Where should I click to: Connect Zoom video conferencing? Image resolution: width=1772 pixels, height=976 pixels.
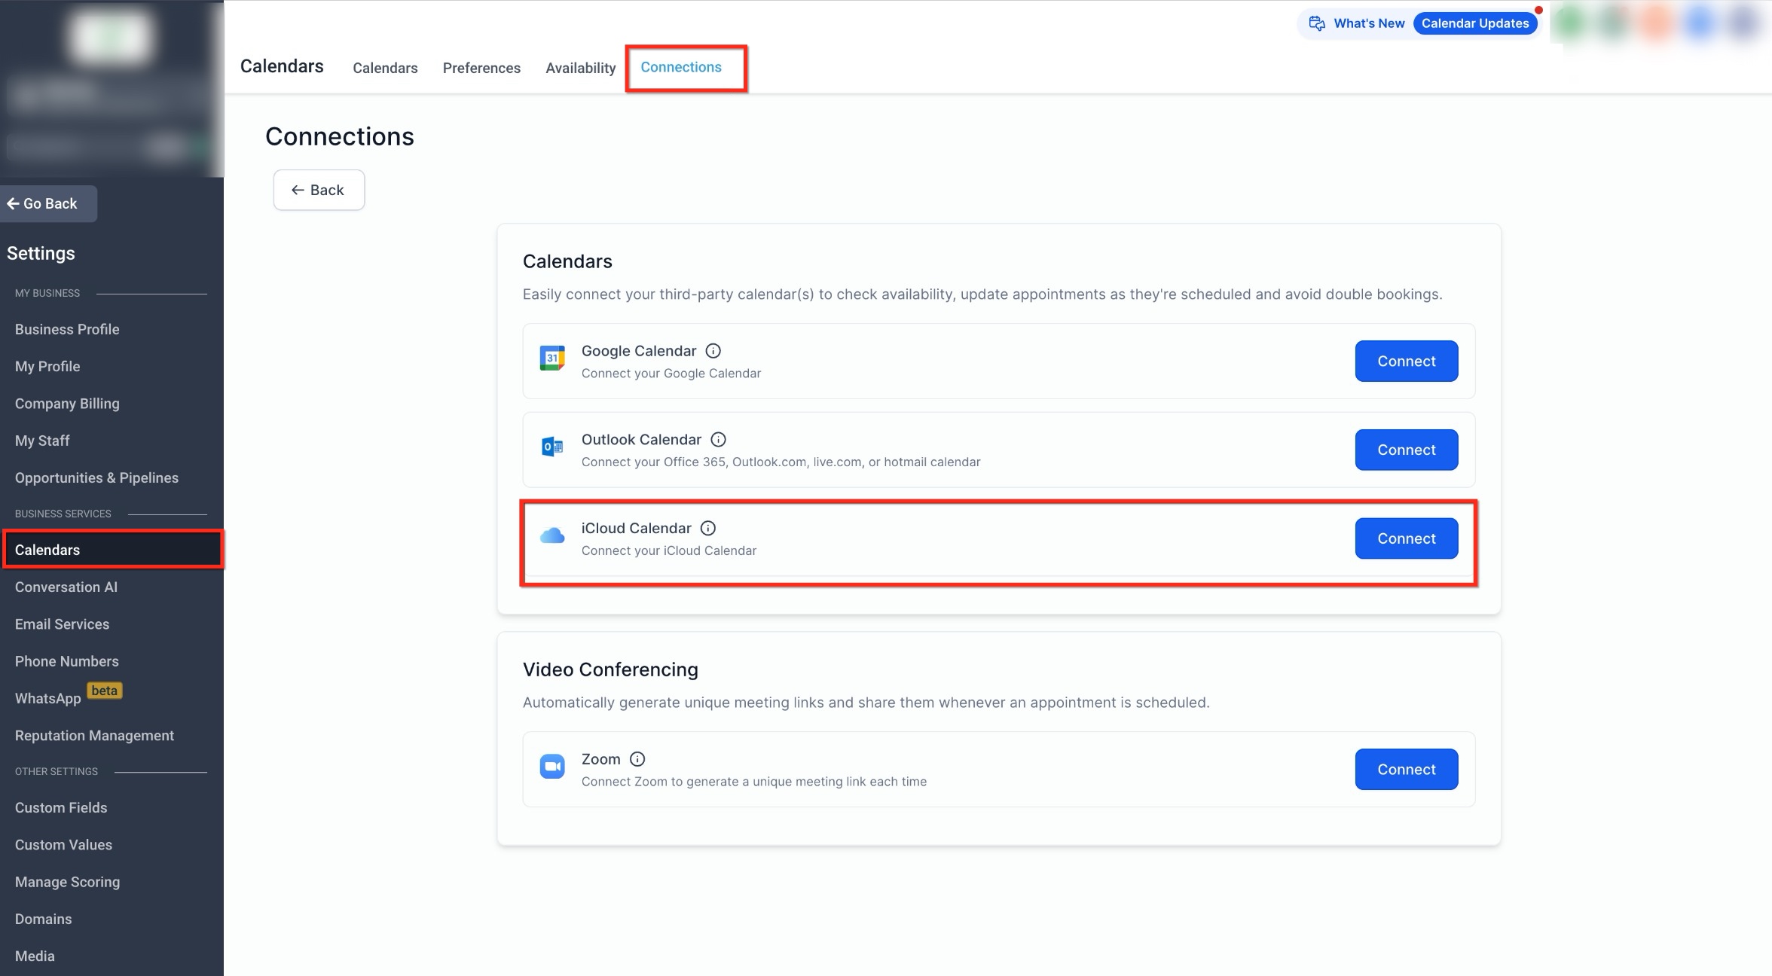pos(1406,769)
